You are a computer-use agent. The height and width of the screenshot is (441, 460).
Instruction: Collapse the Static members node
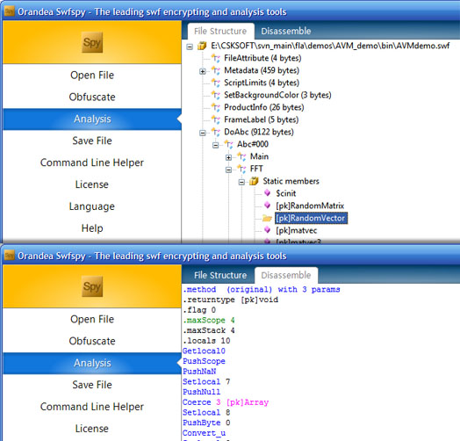(241, 183)
